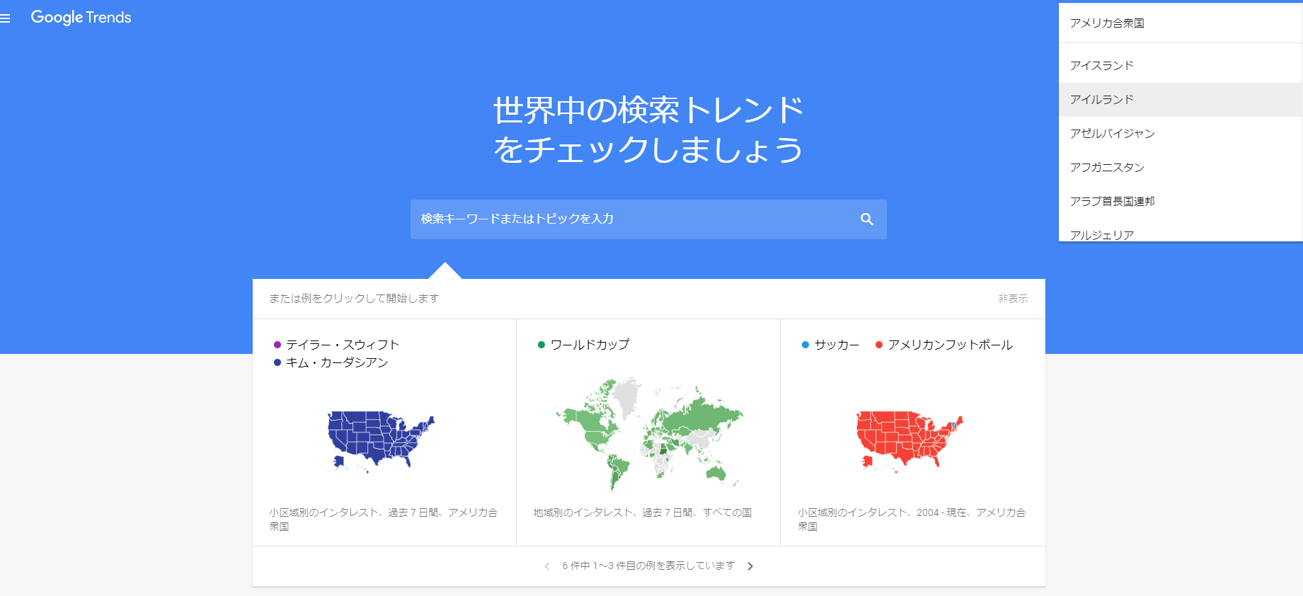Click the Google Trends logo
The height and width of the screenshot is (596, 1303).
81,18
